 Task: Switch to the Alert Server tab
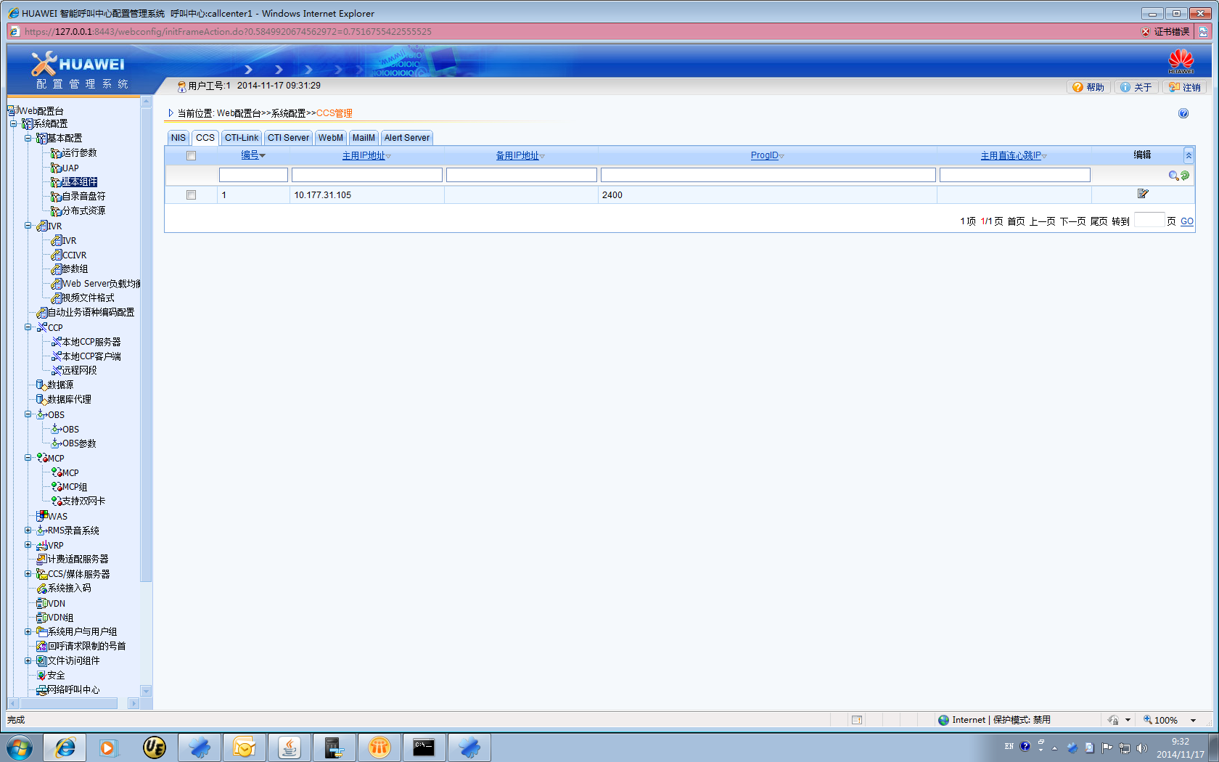tap(406, 138)
